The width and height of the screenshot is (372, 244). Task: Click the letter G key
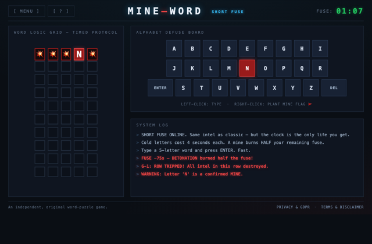pyautogui.click(x=284, y=49)
